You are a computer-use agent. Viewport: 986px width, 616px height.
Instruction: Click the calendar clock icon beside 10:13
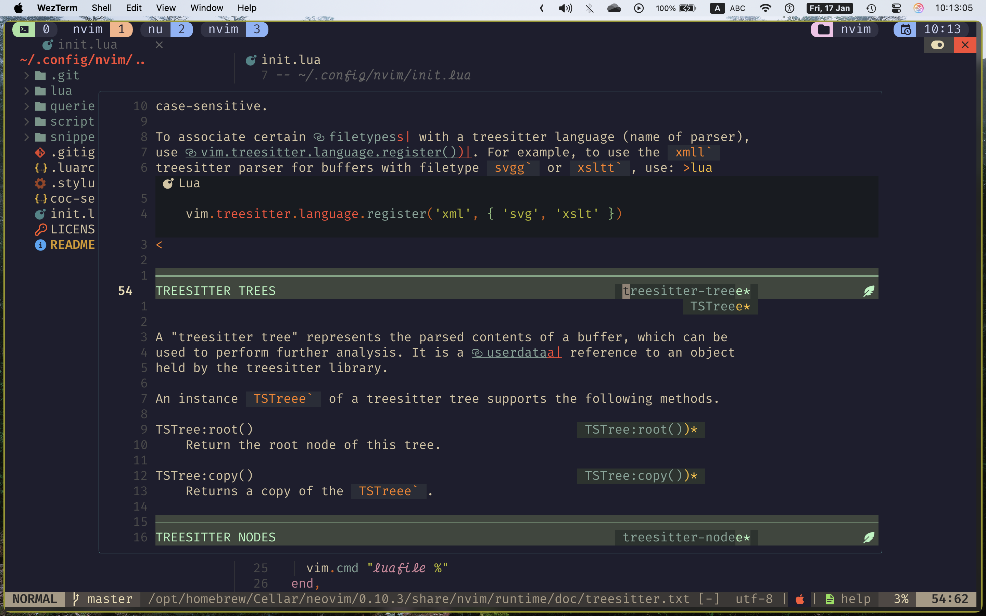coord(905,29)
